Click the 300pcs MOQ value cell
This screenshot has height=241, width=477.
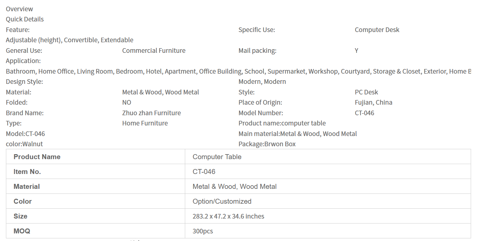tap(203, 231)
